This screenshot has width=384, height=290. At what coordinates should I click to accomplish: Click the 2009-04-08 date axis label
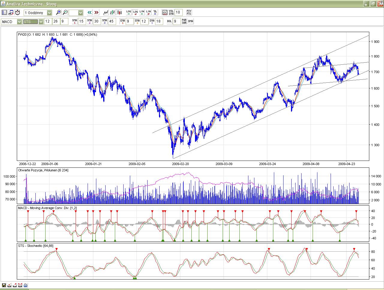(x=311, y=164)
